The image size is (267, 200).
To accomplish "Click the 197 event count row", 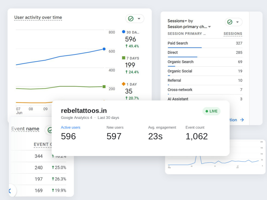I will (38, 179).
